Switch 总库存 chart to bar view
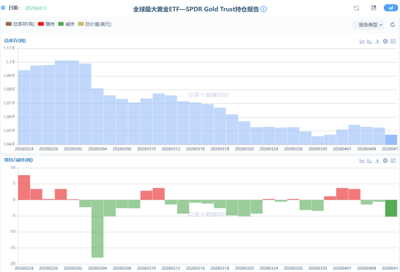 370,41
